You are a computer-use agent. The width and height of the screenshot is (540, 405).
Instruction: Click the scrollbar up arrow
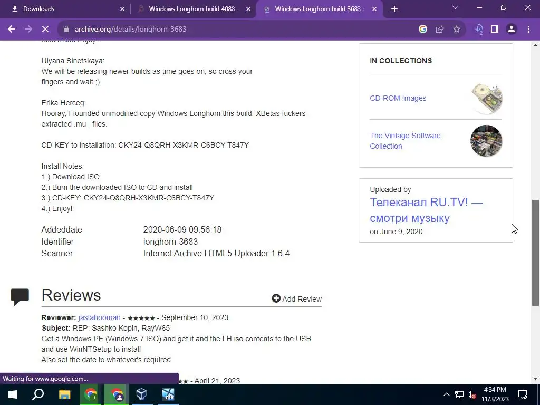pyautogui.click(x=535, y=45)
